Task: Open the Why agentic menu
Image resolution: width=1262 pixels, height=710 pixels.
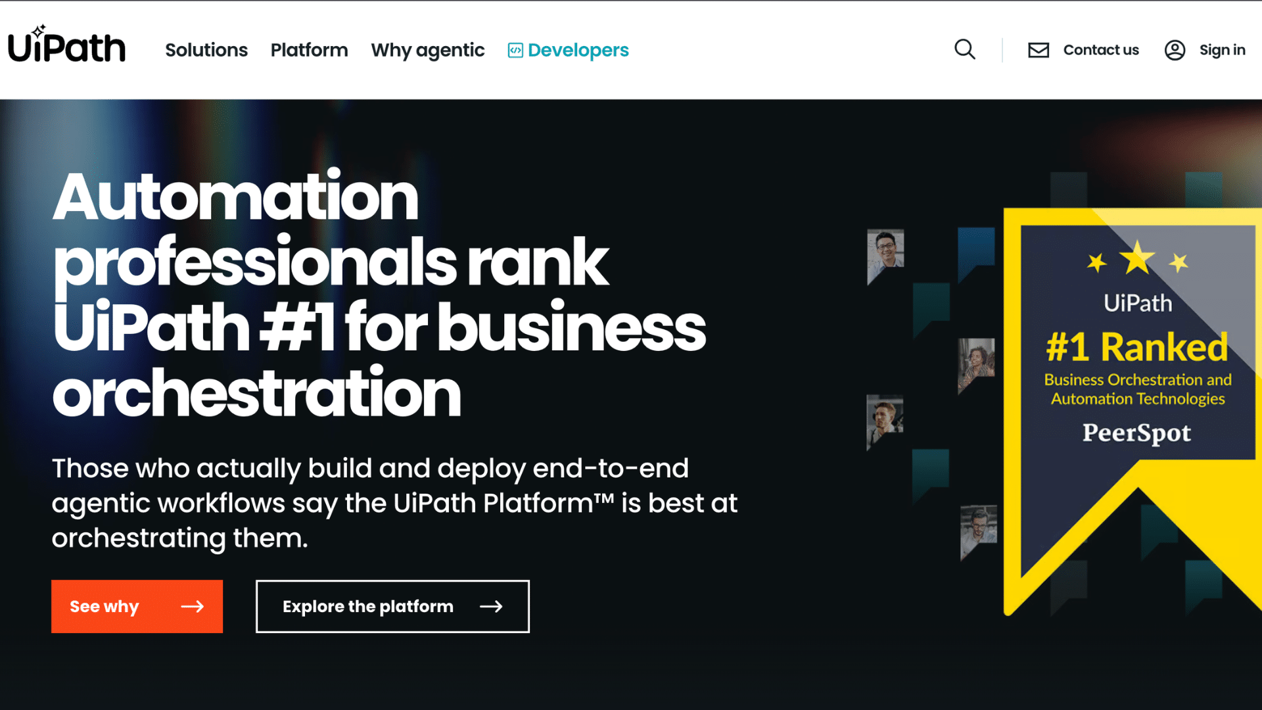Action: tap(427, 51)
